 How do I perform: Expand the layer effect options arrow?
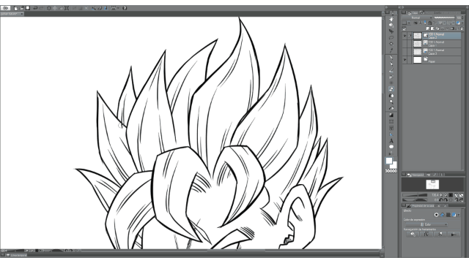pyautogui.click(x=459, y=215)
